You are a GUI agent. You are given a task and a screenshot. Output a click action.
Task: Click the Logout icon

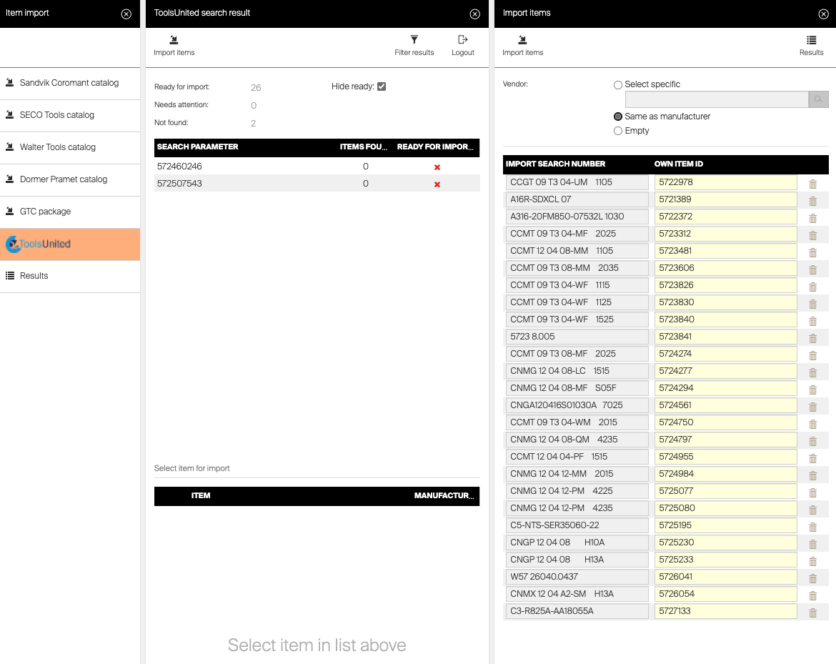462,40
